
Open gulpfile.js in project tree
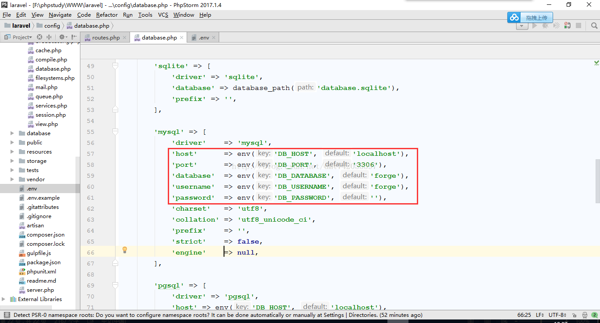click(x=39, y=253)
